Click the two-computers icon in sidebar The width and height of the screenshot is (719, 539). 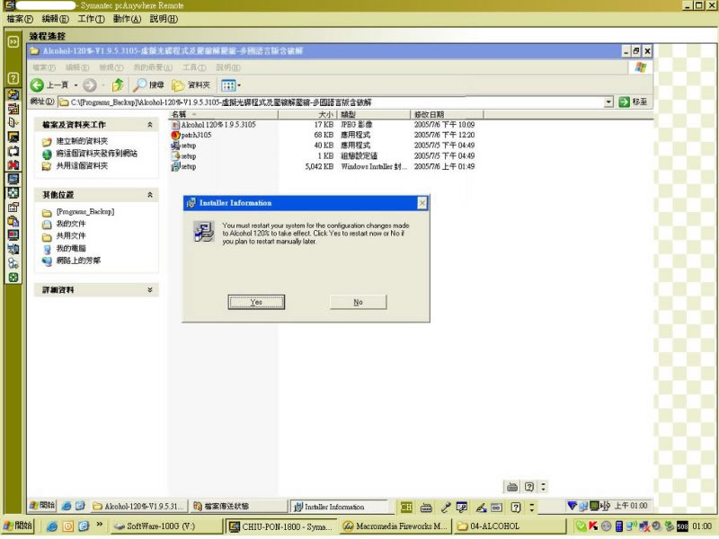(x=13, y=250)
